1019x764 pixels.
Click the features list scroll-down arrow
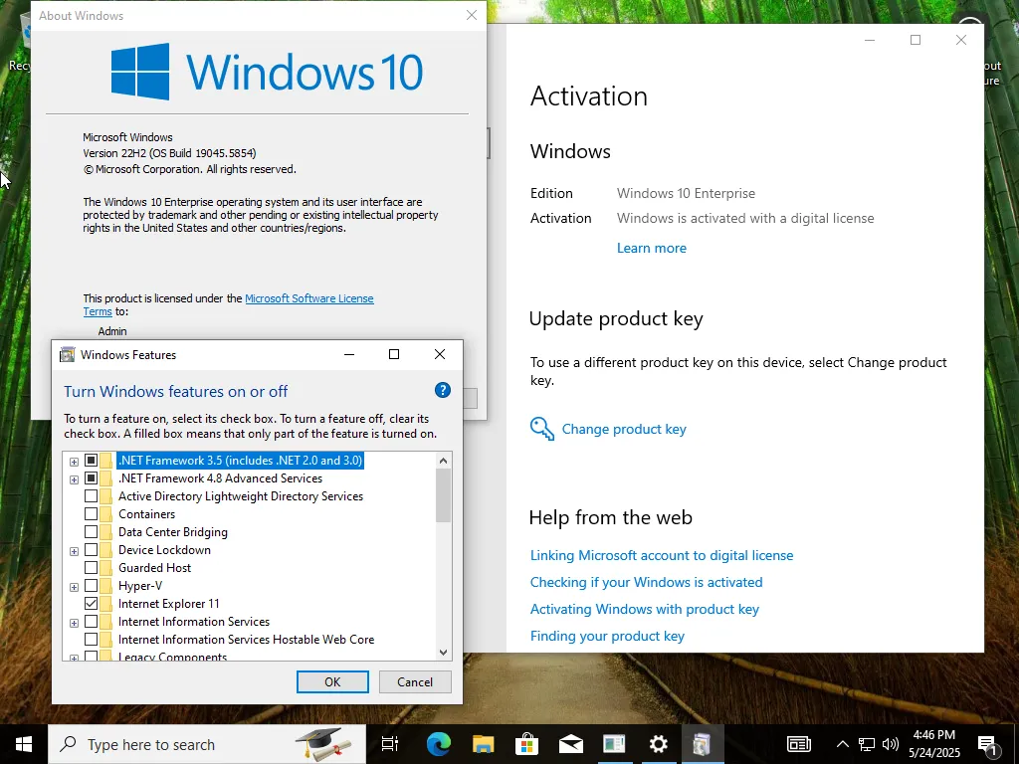(443, 653)
